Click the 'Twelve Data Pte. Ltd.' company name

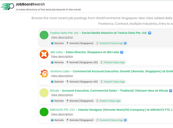[64, 33]
